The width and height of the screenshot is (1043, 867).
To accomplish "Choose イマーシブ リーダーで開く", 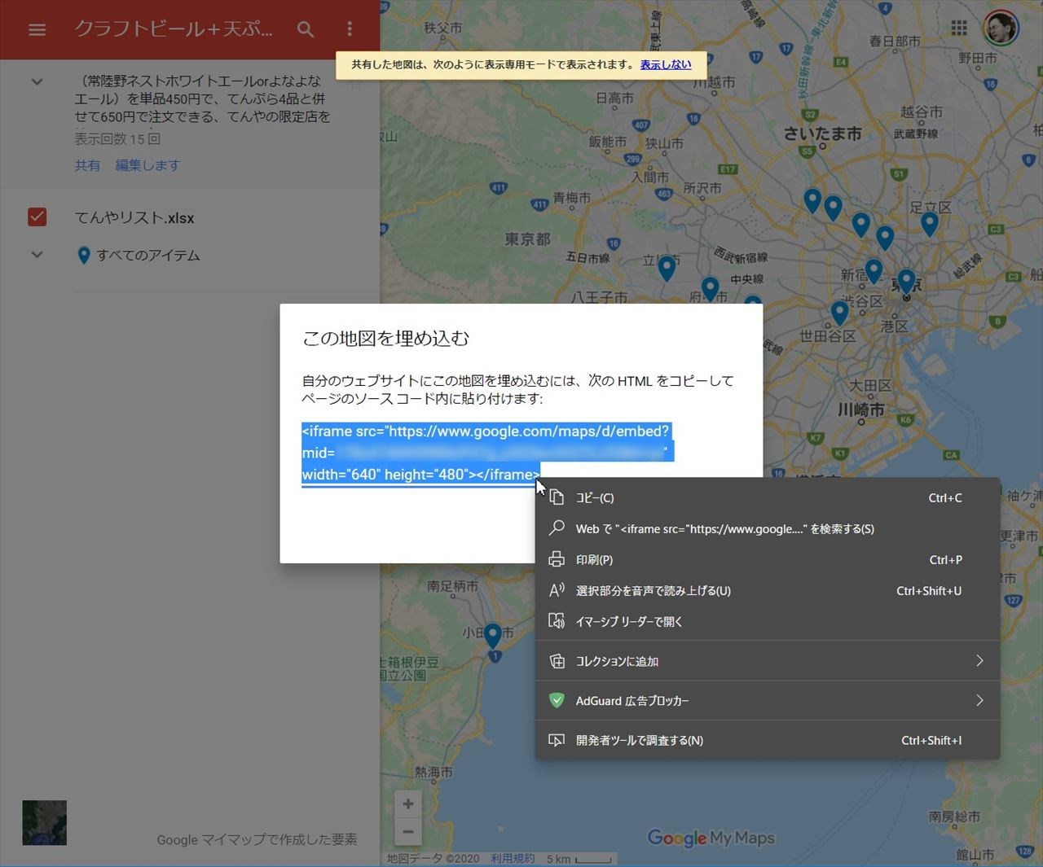I will pyautogui.click(x=767, y=621).
